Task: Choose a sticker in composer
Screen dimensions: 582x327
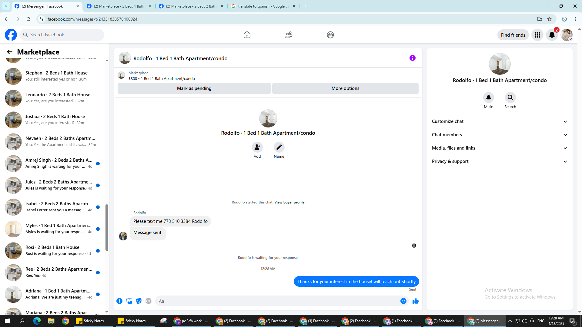Action: pyautogui.click(x=139, y=301)
